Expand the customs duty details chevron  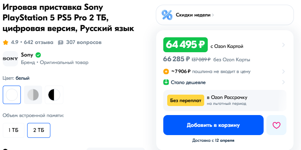click(x=283, y=71)
